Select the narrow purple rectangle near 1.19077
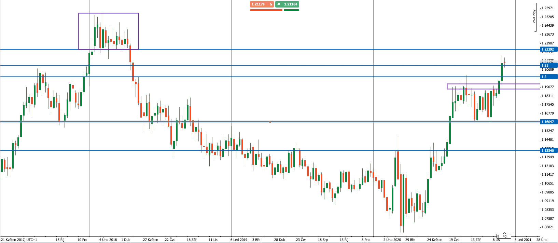Image resolution: width=558 pixels, height=243 pixels. tap(493, 86)
